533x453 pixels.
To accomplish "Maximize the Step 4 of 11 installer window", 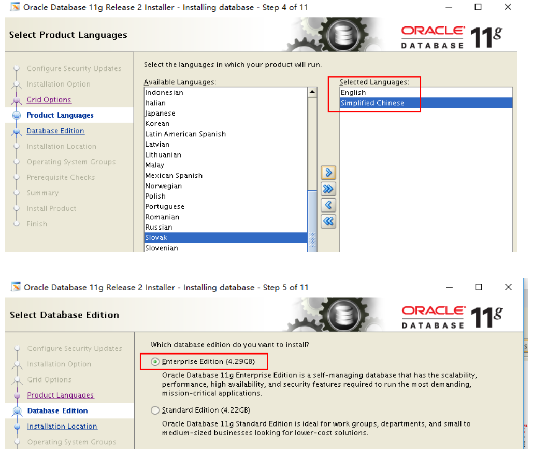I will (x=478, y=7).
